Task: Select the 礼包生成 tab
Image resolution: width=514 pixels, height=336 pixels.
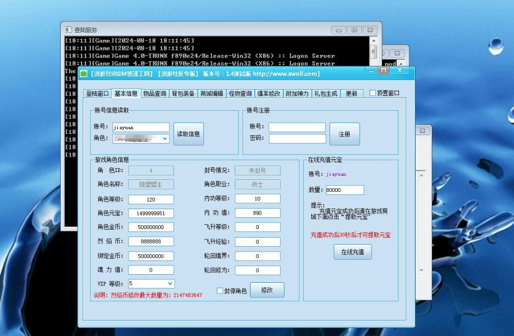Action: (x=326, y=94)
